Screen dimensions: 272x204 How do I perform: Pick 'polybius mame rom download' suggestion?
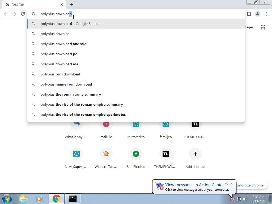(x=136, y=84)
